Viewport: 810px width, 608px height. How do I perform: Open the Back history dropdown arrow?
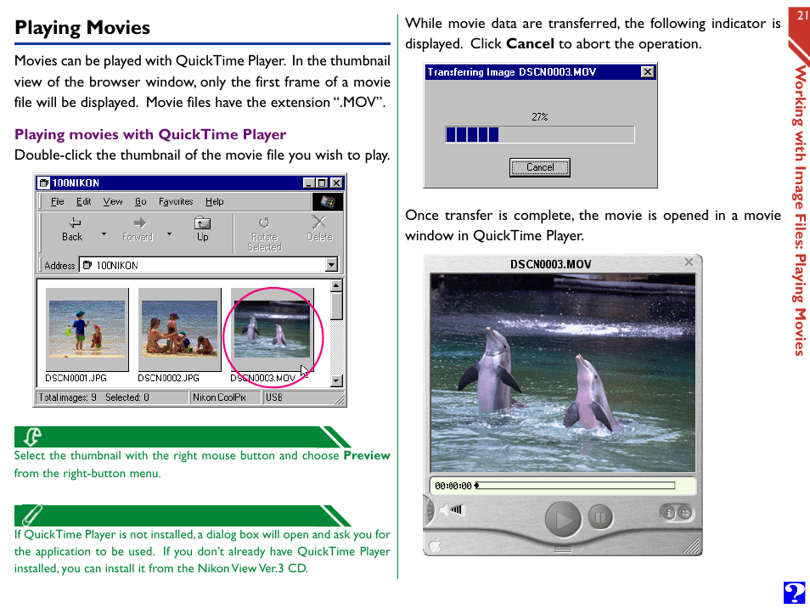coord(104,234)
